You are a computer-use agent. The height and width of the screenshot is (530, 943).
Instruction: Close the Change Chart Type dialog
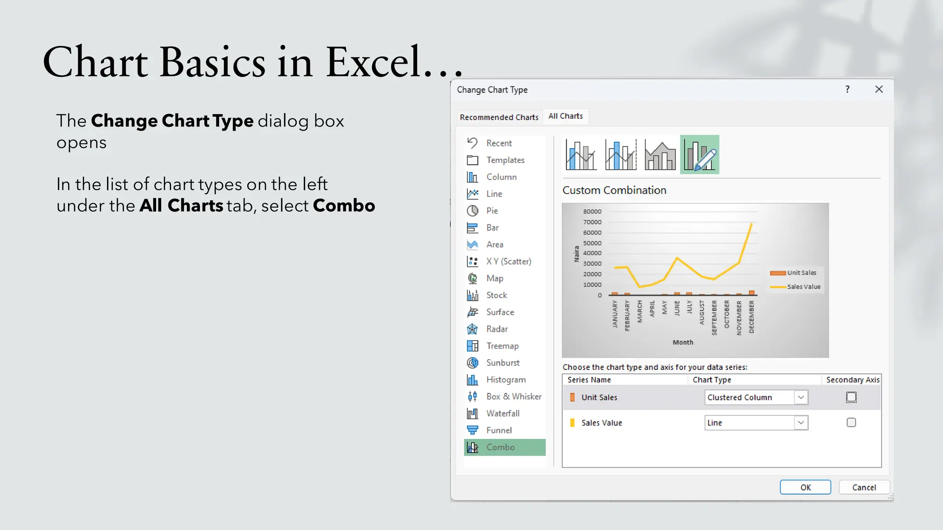tap(879, 89)
